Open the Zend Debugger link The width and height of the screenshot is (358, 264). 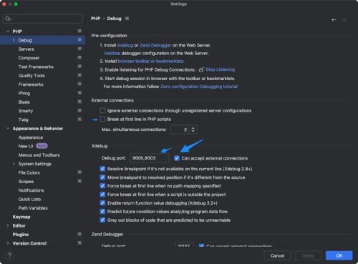click(x=155, y=45)
